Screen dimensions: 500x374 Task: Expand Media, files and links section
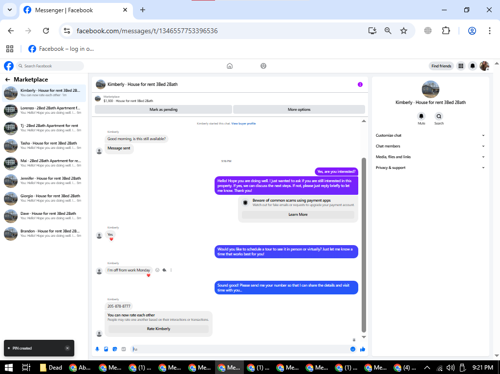click(x=430, y=157)
